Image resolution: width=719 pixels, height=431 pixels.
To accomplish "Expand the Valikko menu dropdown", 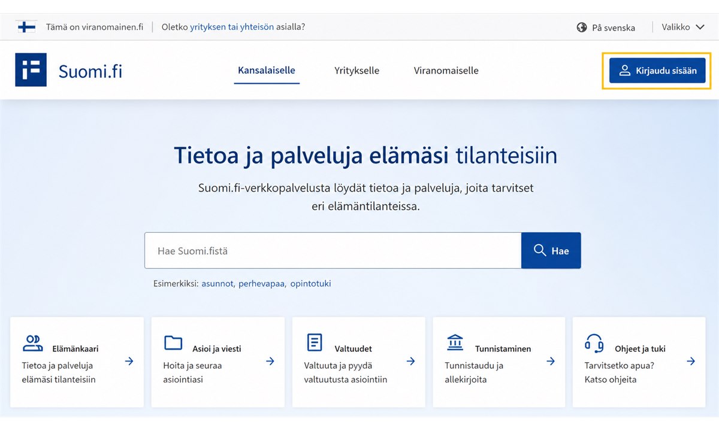I will (x=683, y=27).
